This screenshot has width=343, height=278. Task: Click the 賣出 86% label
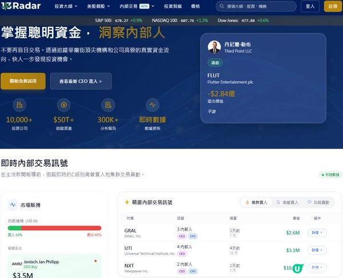[94, 235]
